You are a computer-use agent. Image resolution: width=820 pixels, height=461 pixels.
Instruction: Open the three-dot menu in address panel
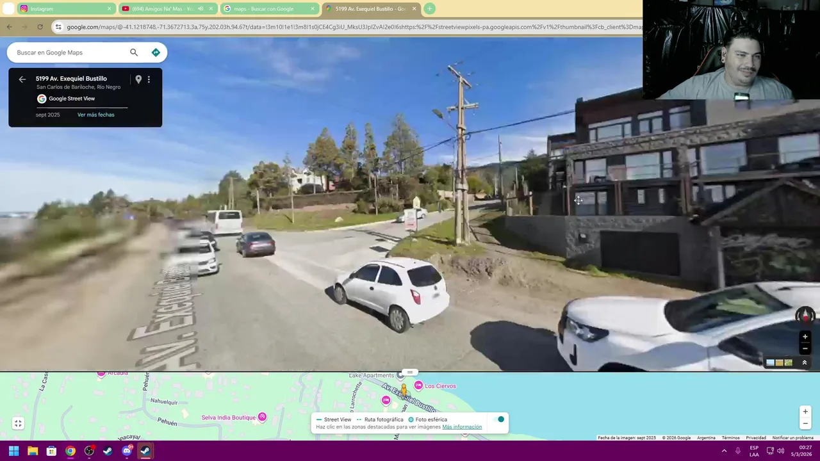(x=149, y=79)
